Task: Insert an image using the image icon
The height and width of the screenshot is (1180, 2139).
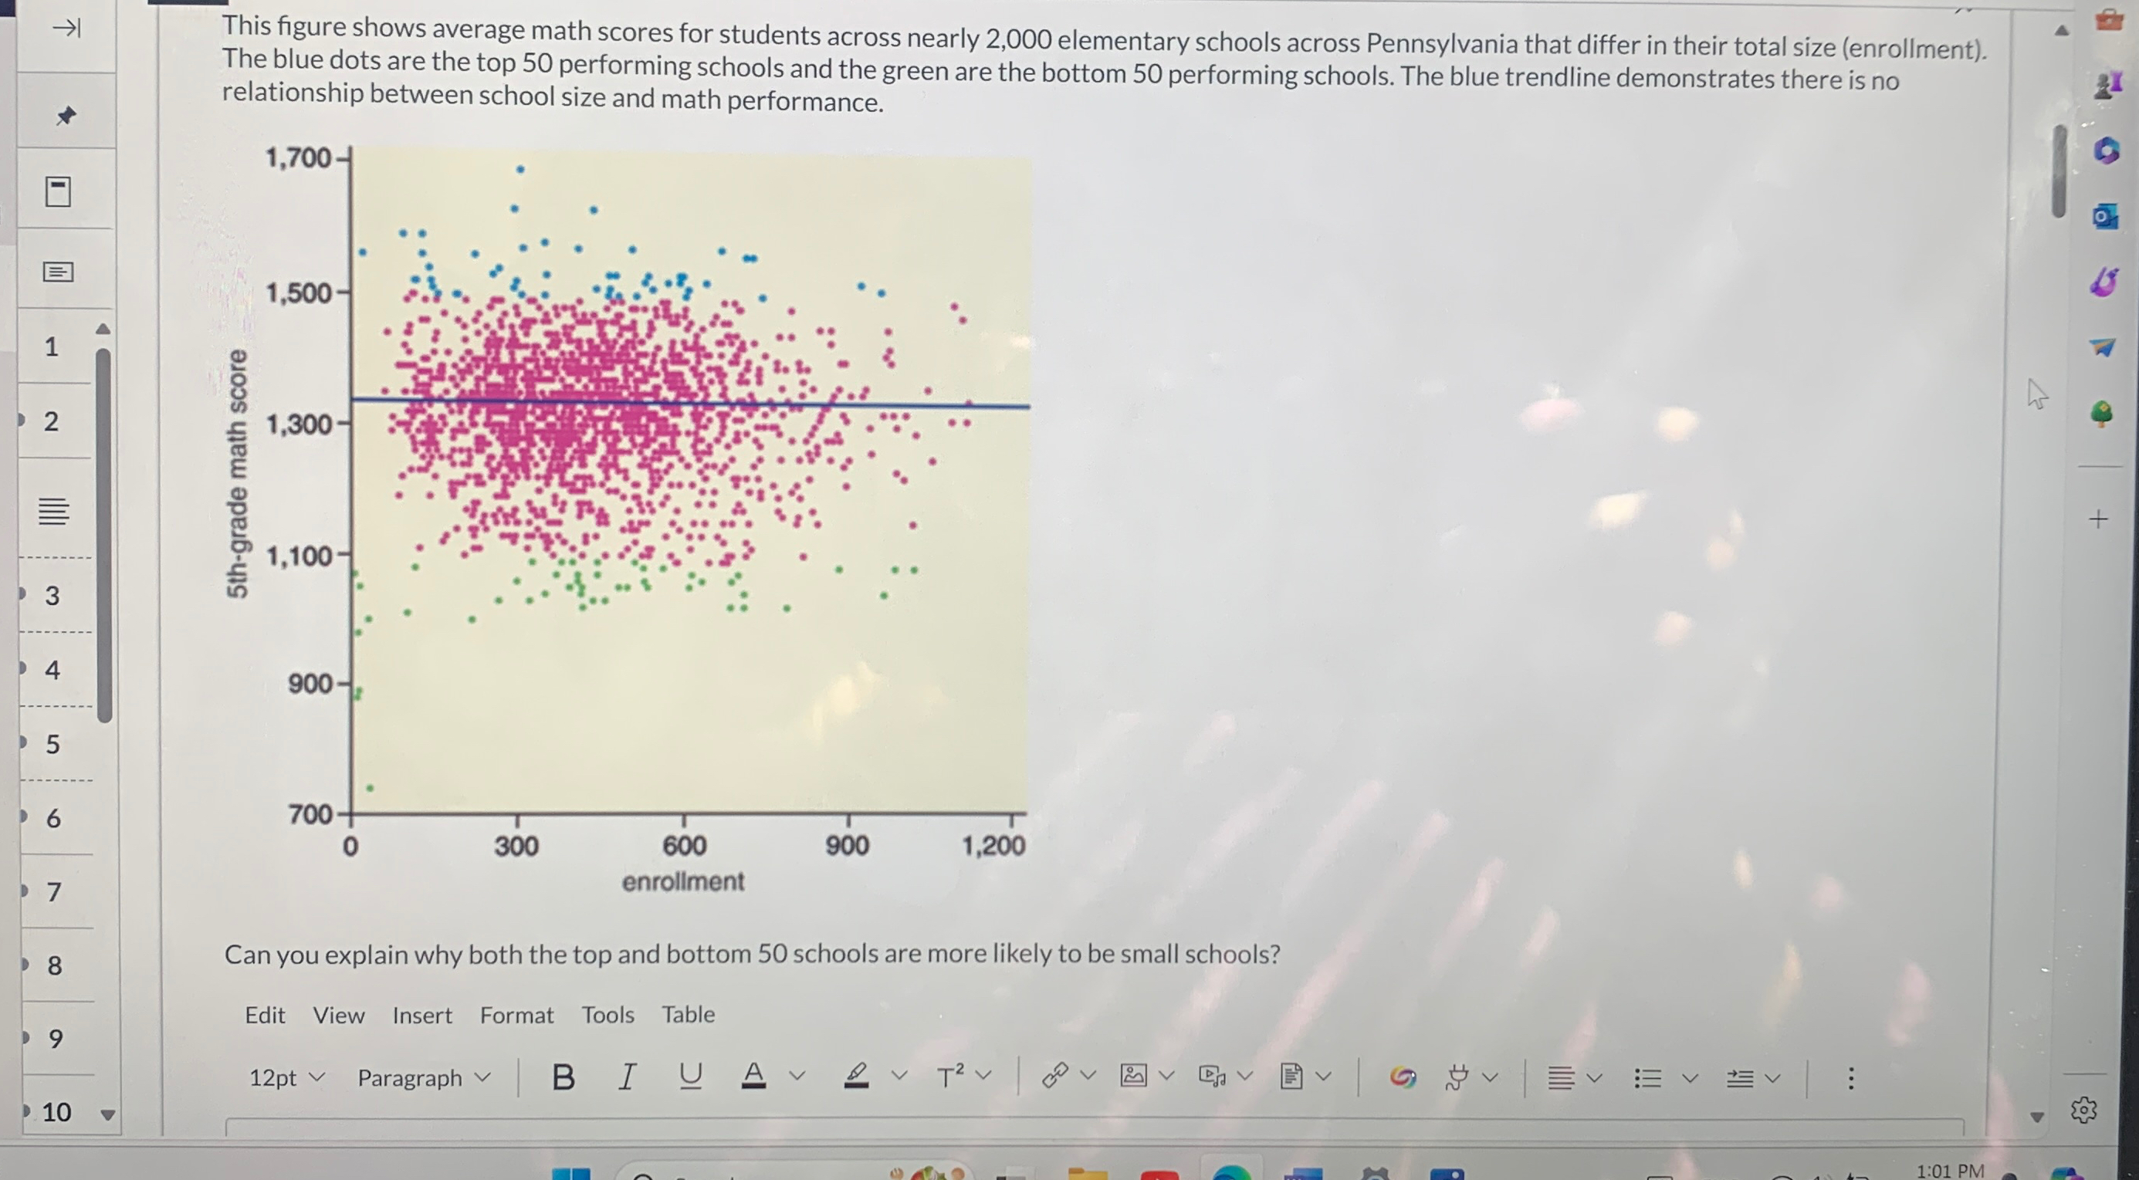Action: 1133,1076
